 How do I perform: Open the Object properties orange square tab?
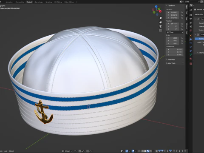click(191, 35)
